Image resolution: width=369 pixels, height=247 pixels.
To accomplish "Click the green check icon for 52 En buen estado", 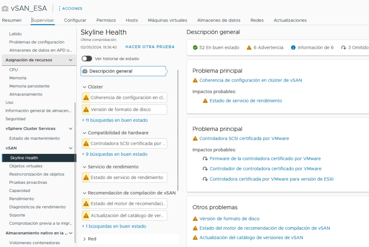I will [x=195, y=47].
